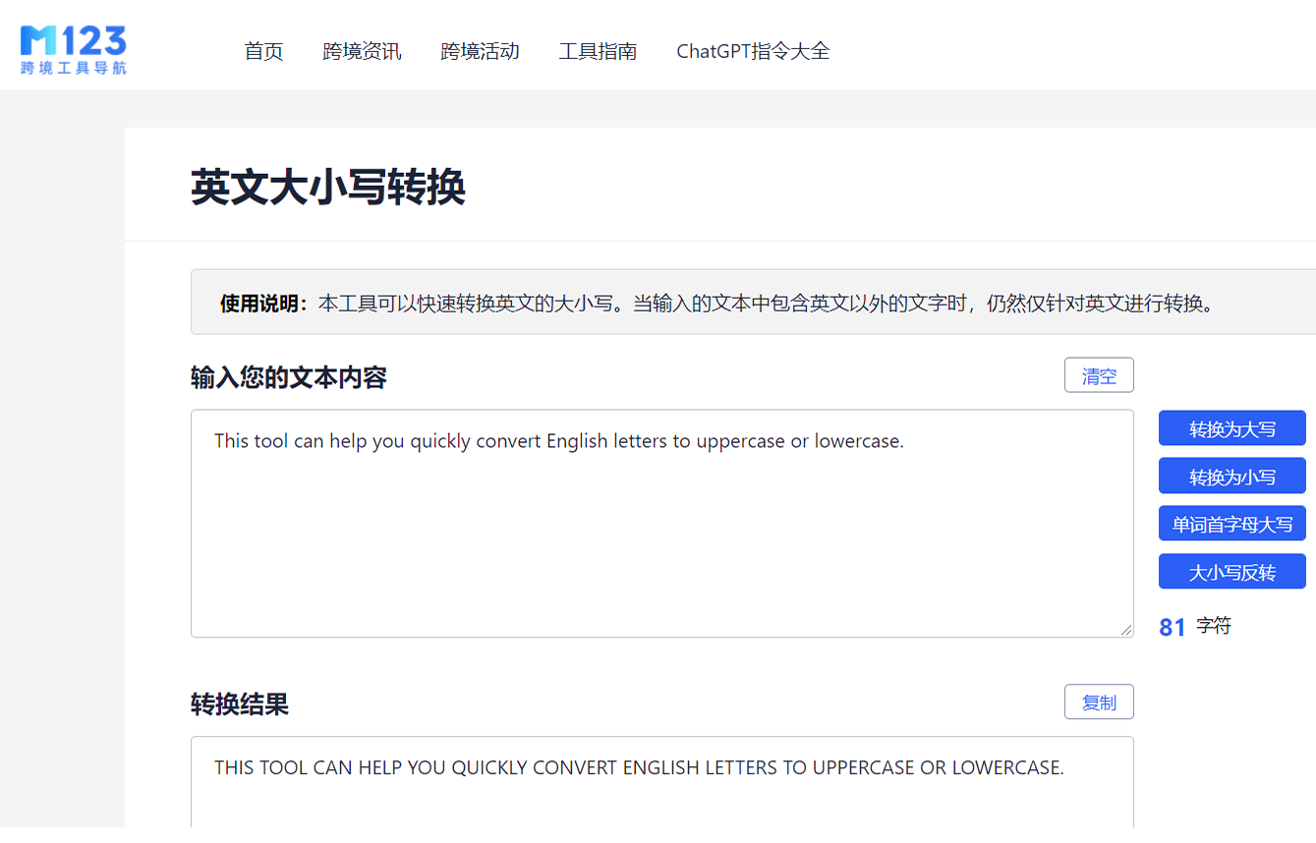Viewport: 1316px width, 843px height.
Task: Click the 清空 button
Action: point(1099,375)
